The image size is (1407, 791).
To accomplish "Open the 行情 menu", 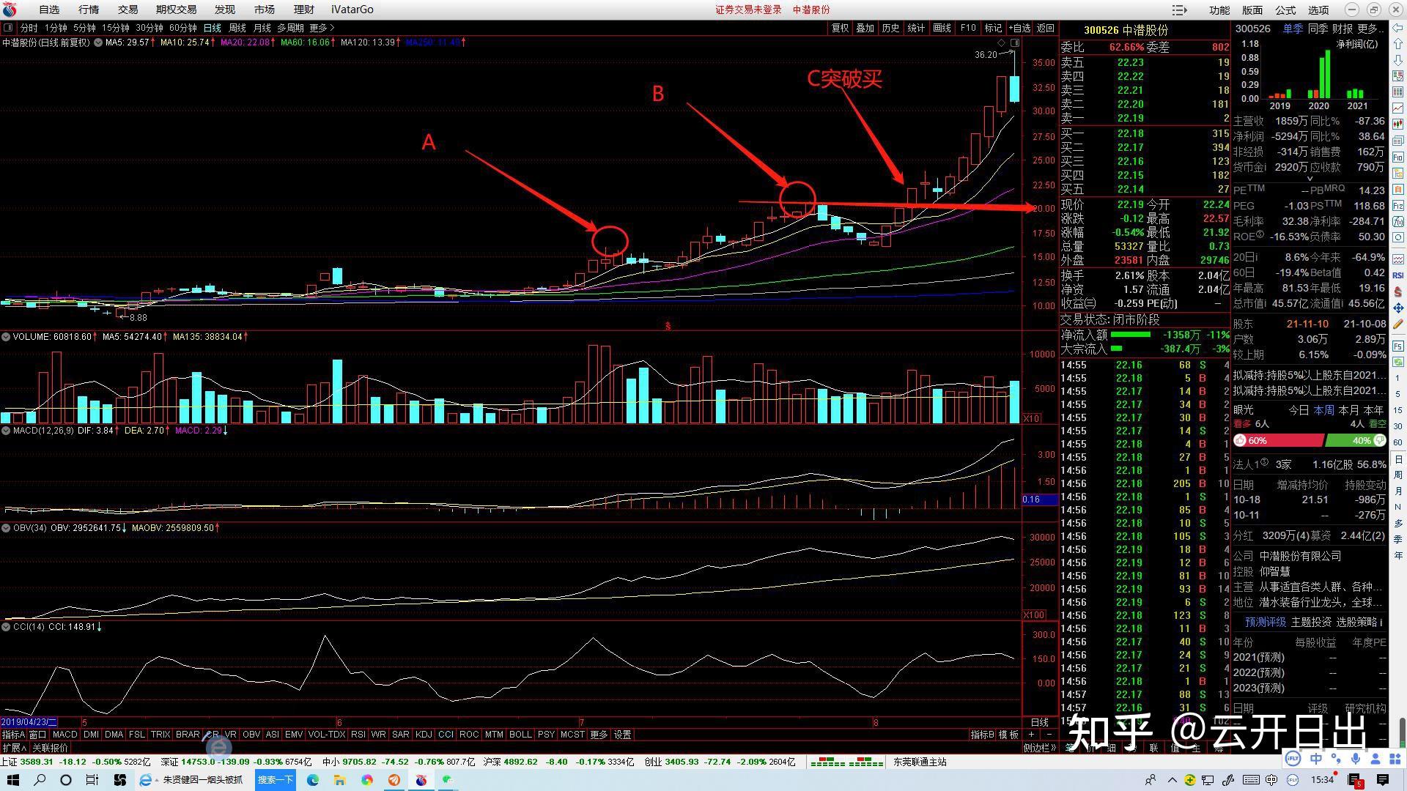I will coord(88,10).
